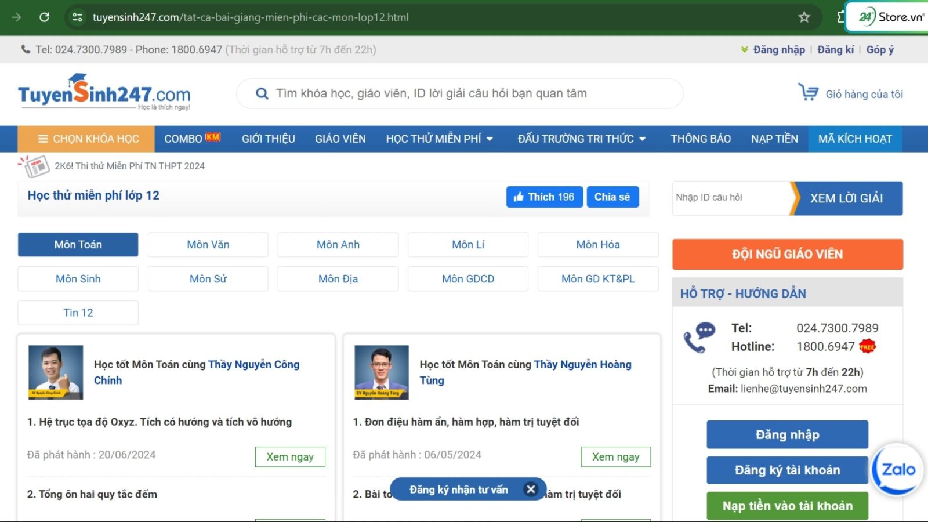This screenshot has width=928, height=522.
Task: Reload the page with refresh icon
Action: 44,17
